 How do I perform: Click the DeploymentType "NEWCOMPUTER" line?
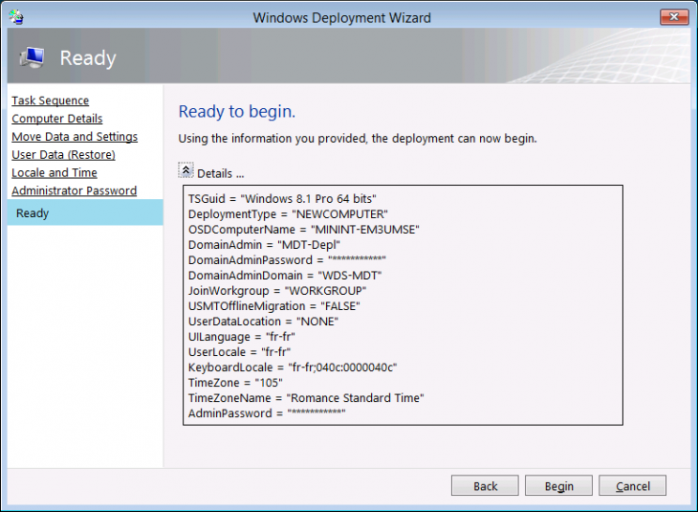click(288, 214)
